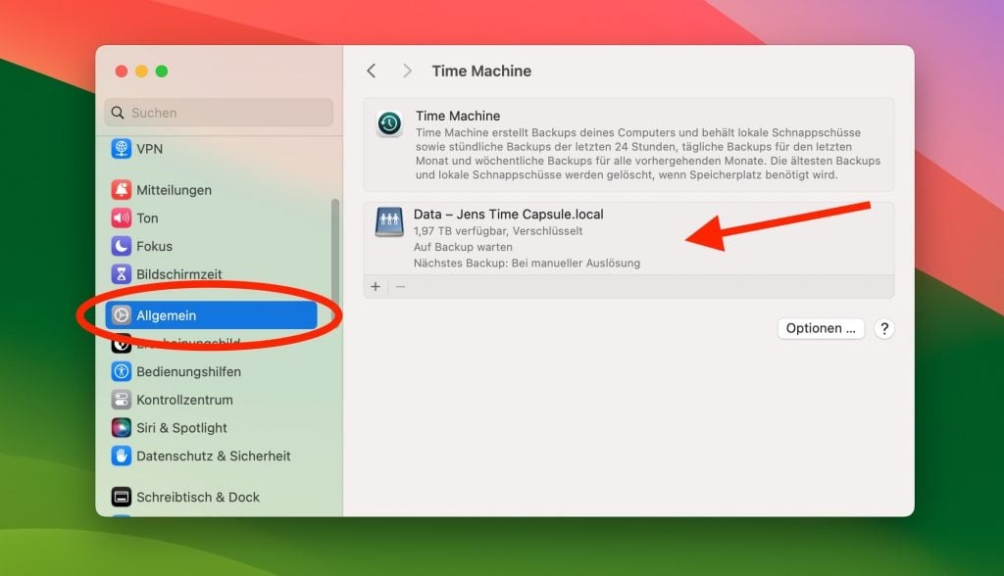The image size is (1004, 576).
Task: Click the Schreibtisch & Dock icon
Action: point(121,497)
